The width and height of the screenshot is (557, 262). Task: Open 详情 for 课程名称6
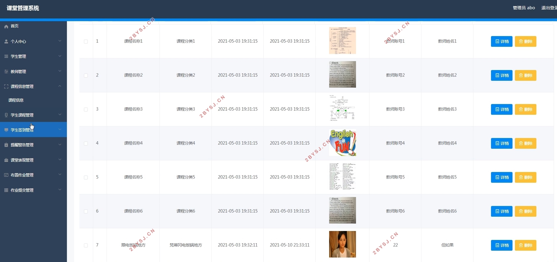coord(502,211)
